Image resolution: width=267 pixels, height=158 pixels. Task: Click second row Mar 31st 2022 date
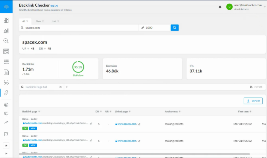(x=243, y=141)
